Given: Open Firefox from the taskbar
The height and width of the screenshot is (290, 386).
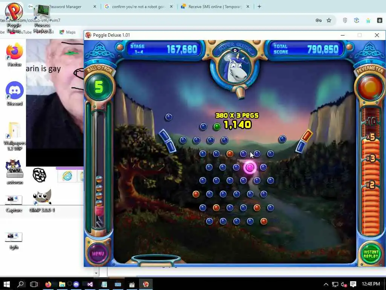Looking at the screenshot, I should point(48,284).
